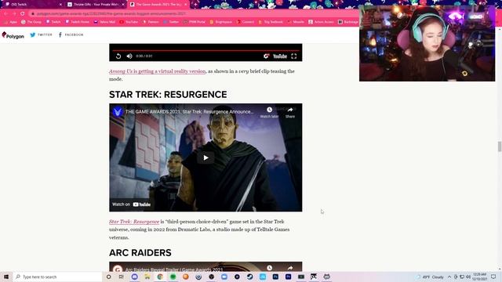Viewport: 502px width, 282px height.
Task: Close the Throne Gifts tab
Action: [123, 5]
